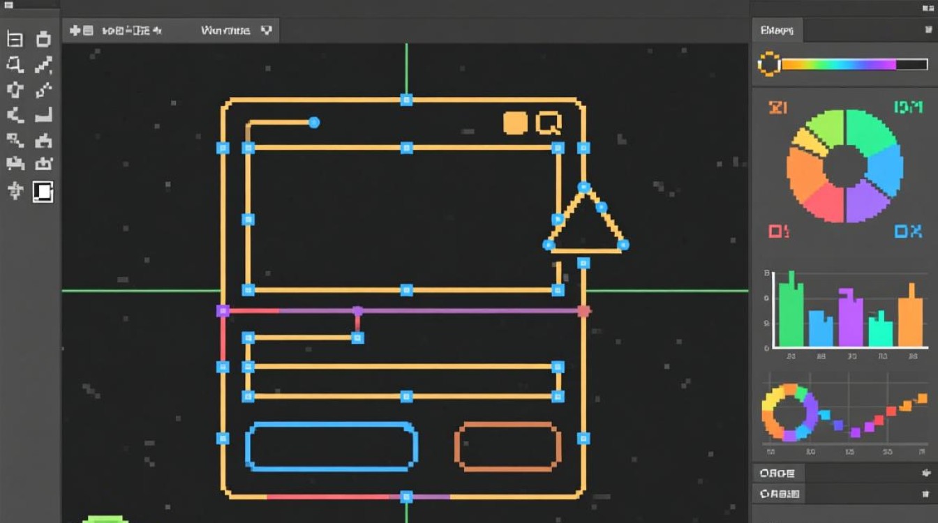This screenshot has height=523, width=938.
Task: Click the plus icon in the options bar
Action: click(x=75, y=31)
